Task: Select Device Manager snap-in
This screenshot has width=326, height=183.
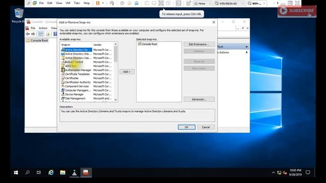Action: tap(87, 95)
